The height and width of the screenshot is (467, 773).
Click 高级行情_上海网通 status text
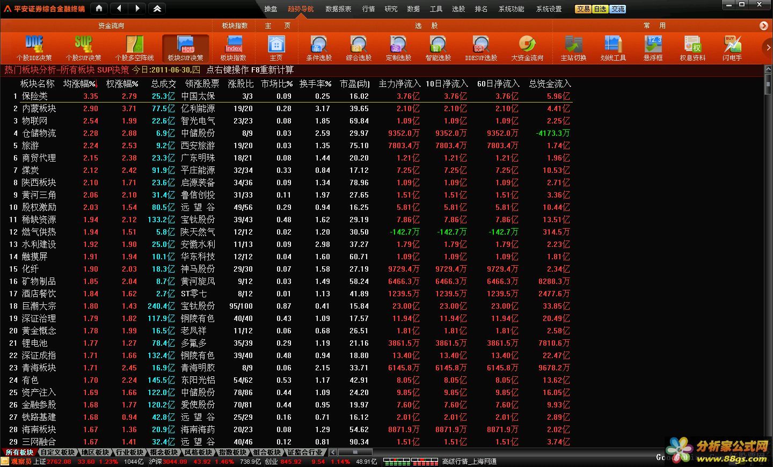tap(470, 462)
